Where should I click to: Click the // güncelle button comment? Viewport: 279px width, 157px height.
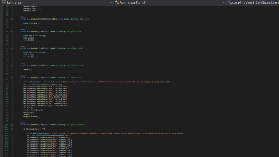(77, 125)
